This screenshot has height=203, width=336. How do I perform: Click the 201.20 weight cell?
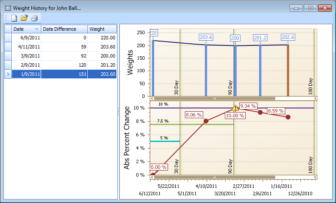pyautogui.click(x=102, y=65)
